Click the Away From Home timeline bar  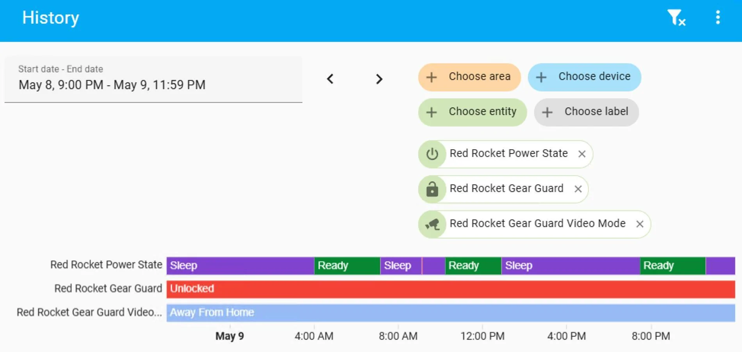click(451, 313)
